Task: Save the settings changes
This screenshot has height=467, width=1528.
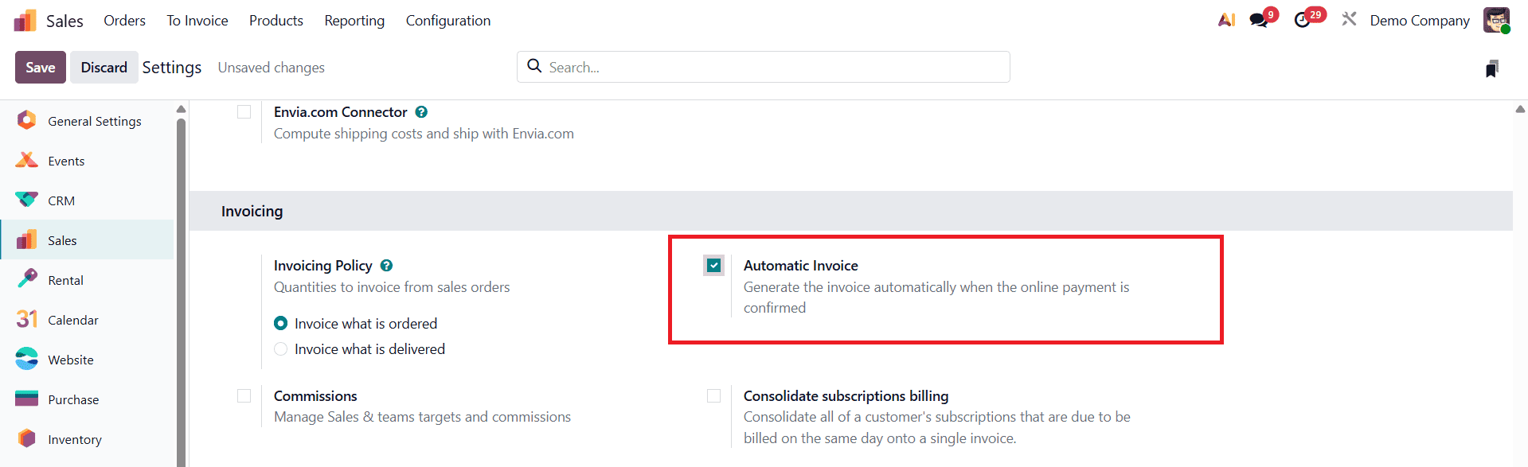Action: pyautogui.click(x=40, y=68)
